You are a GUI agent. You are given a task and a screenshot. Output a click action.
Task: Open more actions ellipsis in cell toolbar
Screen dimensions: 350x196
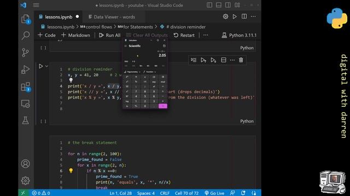click(232, 60)
